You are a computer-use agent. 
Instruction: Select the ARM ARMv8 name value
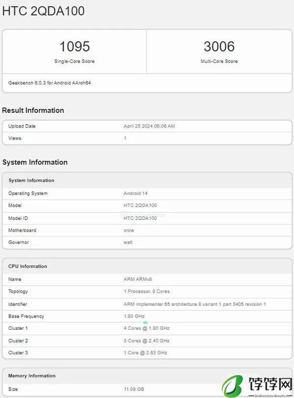coord(138,279)
